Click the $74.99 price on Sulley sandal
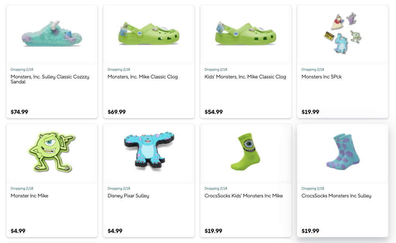The width and height of the screenshot is (396, 243). pyautogui.click(x=19, y=112)
